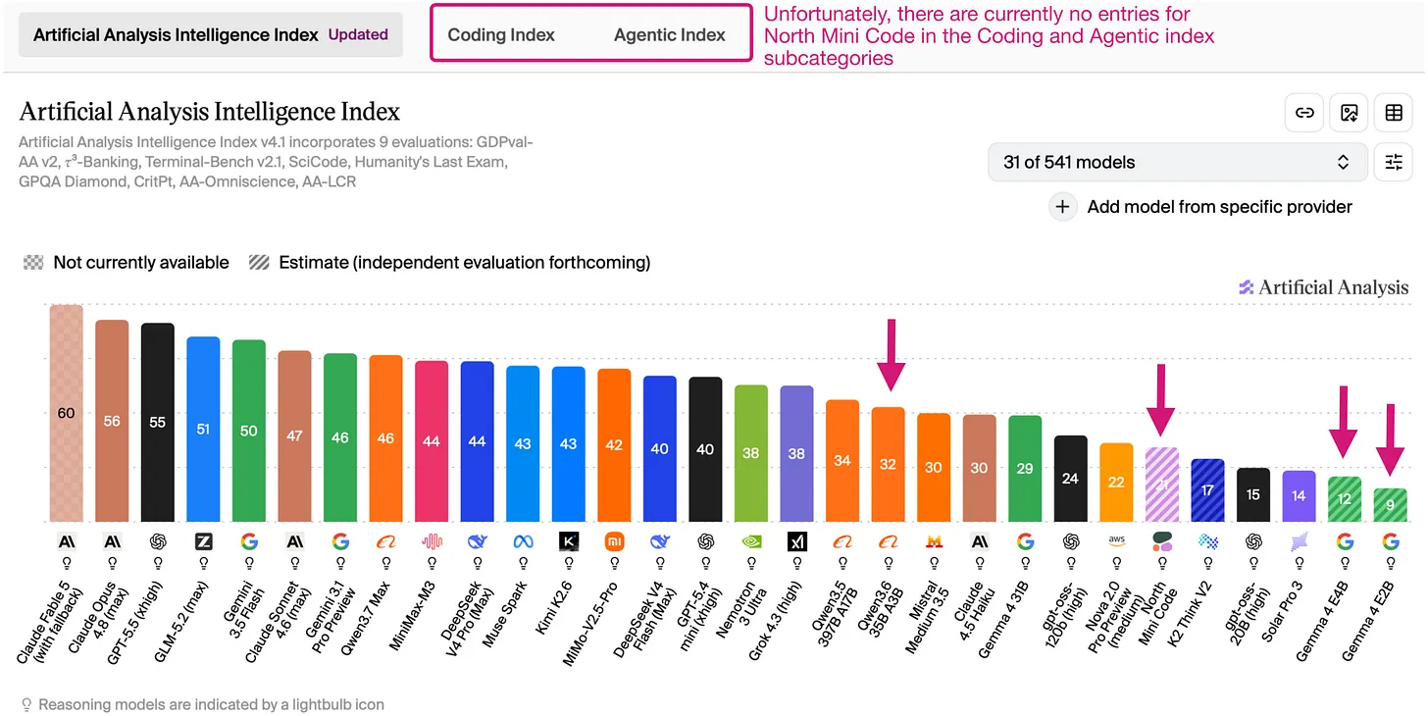Click the Mistral logo under Mistral Medium 3.5
The width and height of the screenshot is (1428, 716).
(x=933, y=541)
